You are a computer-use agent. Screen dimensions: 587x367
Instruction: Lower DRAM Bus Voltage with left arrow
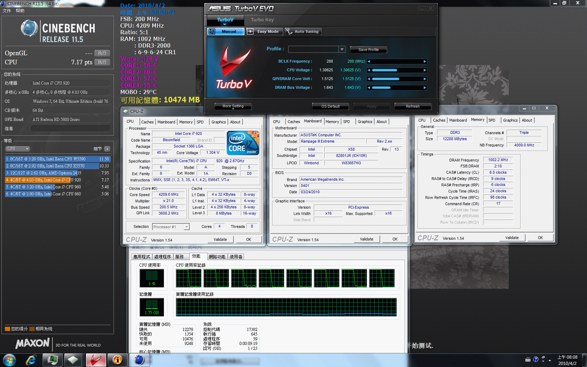pos(369,88)
